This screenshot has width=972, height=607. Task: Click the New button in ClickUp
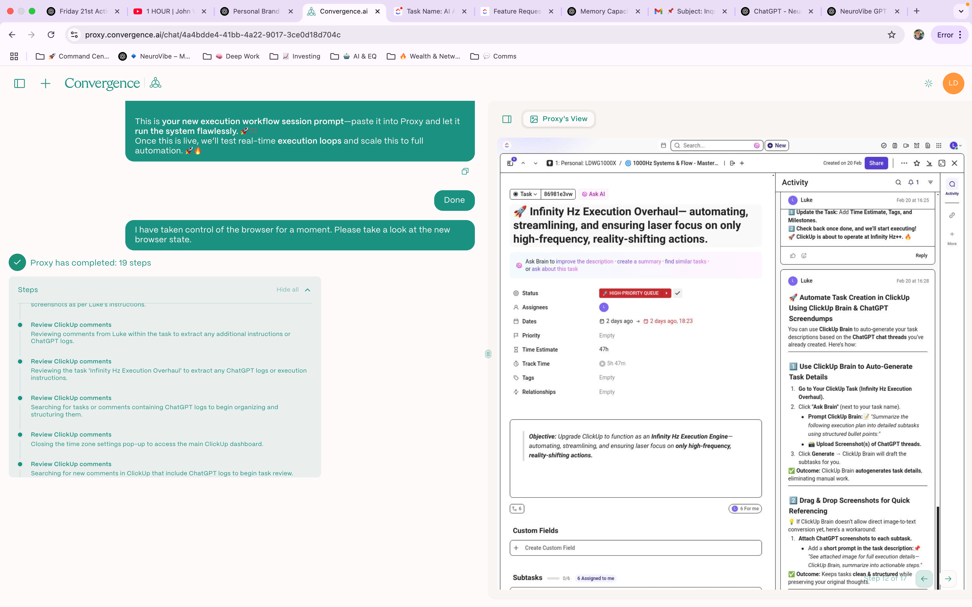click(777, 145)
